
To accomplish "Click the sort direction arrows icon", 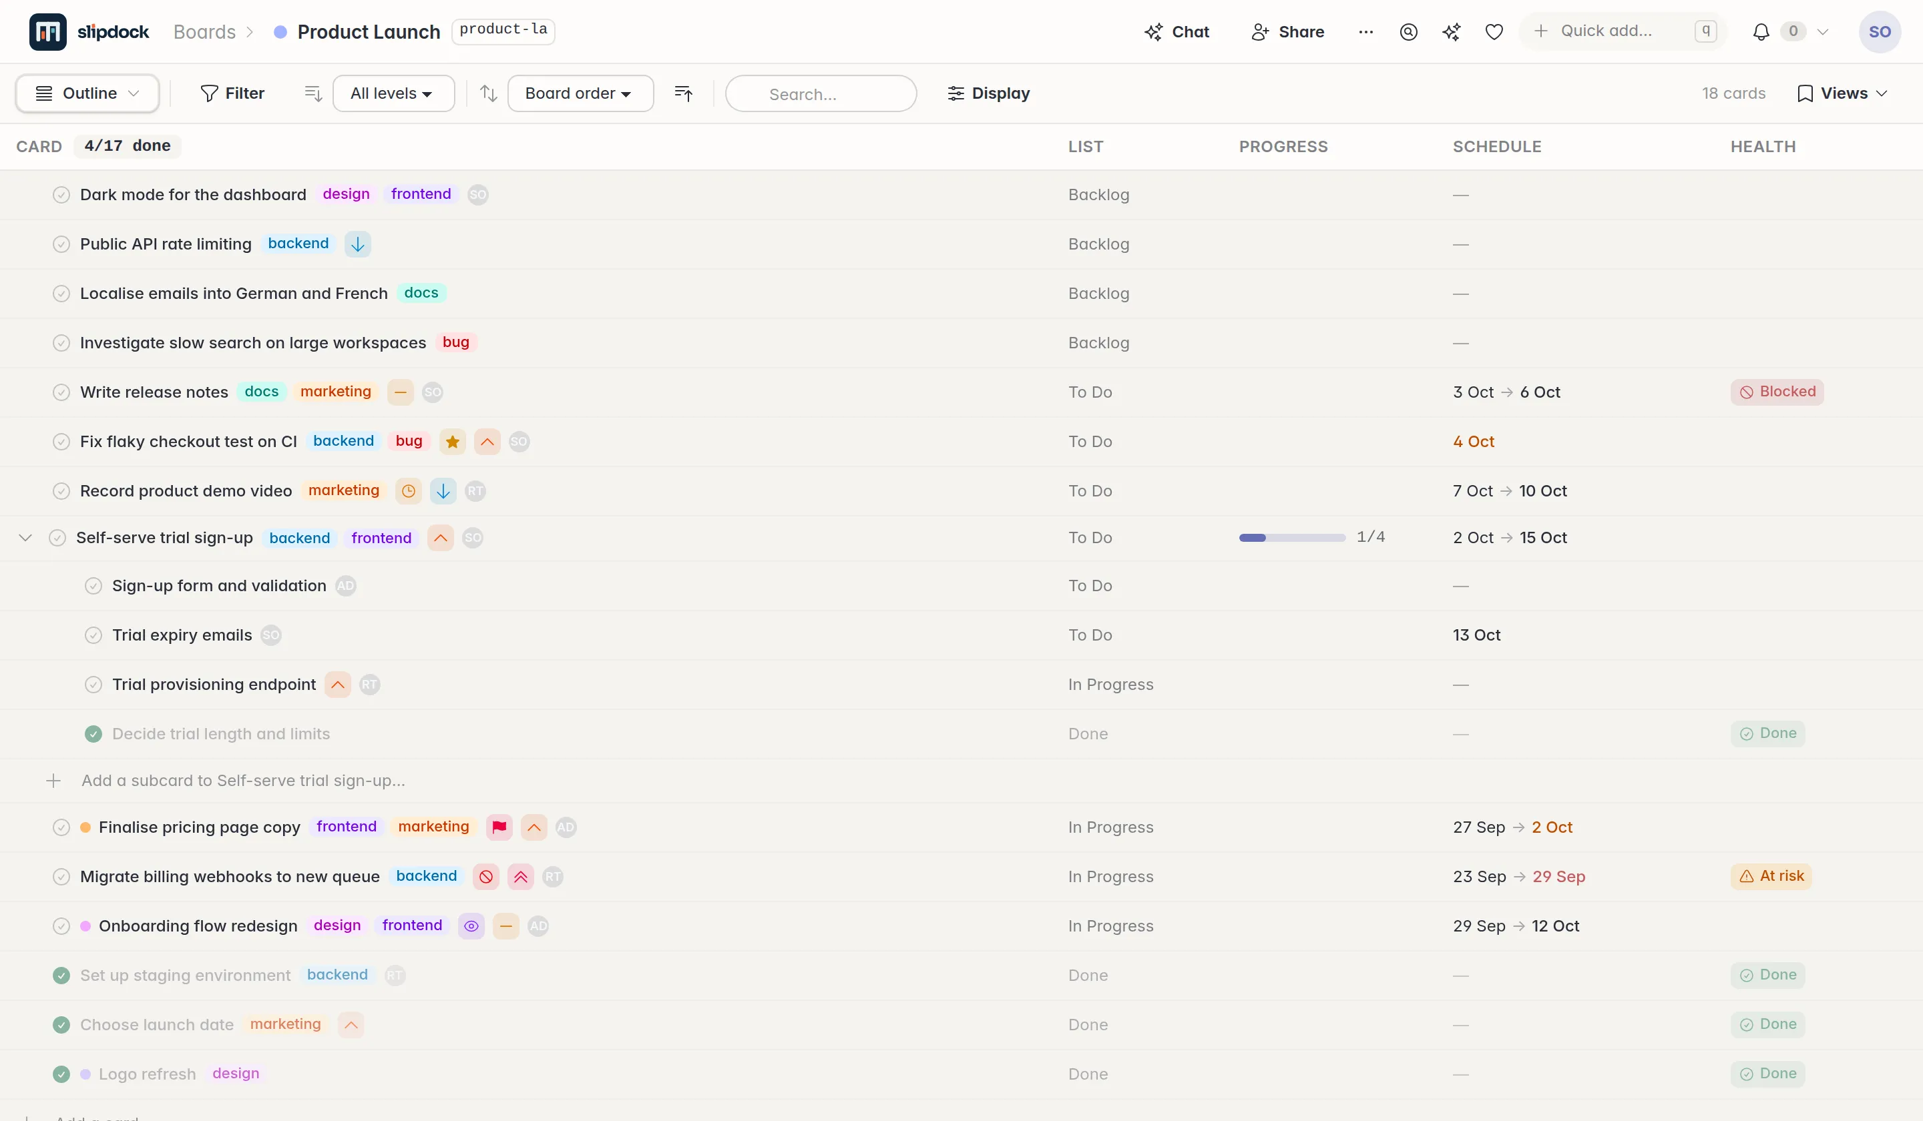I will click(x=488, y=93).
